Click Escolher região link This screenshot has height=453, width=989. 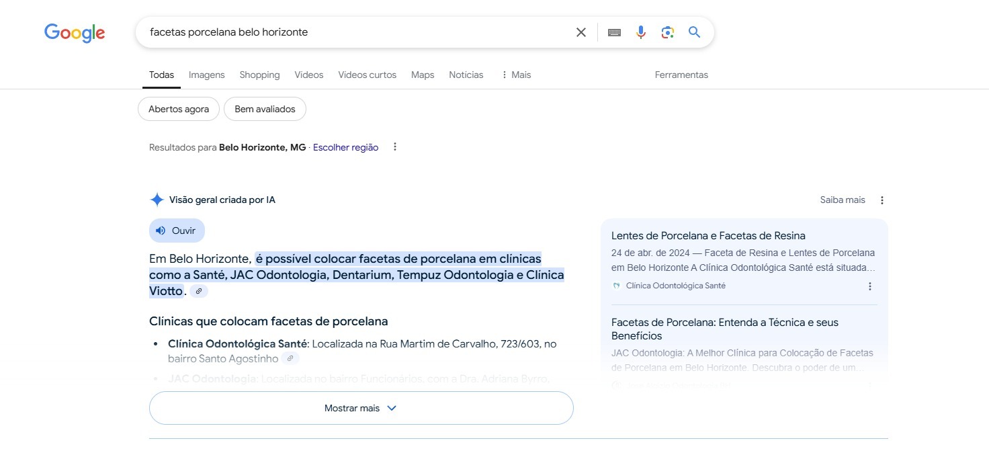(x=345, y=147)
